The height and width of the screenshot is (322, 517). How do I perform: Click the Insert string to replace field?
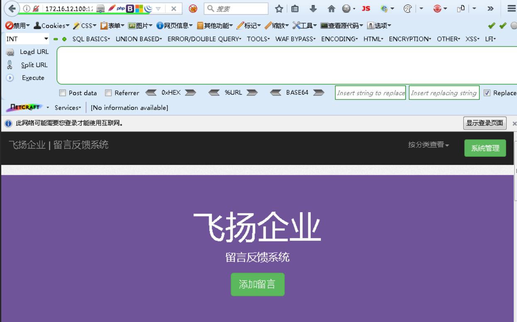[371, 93]
